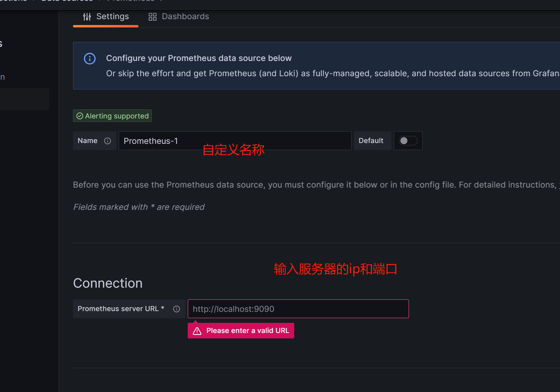Click the warning triangle icon in error message

pos(197,331)
